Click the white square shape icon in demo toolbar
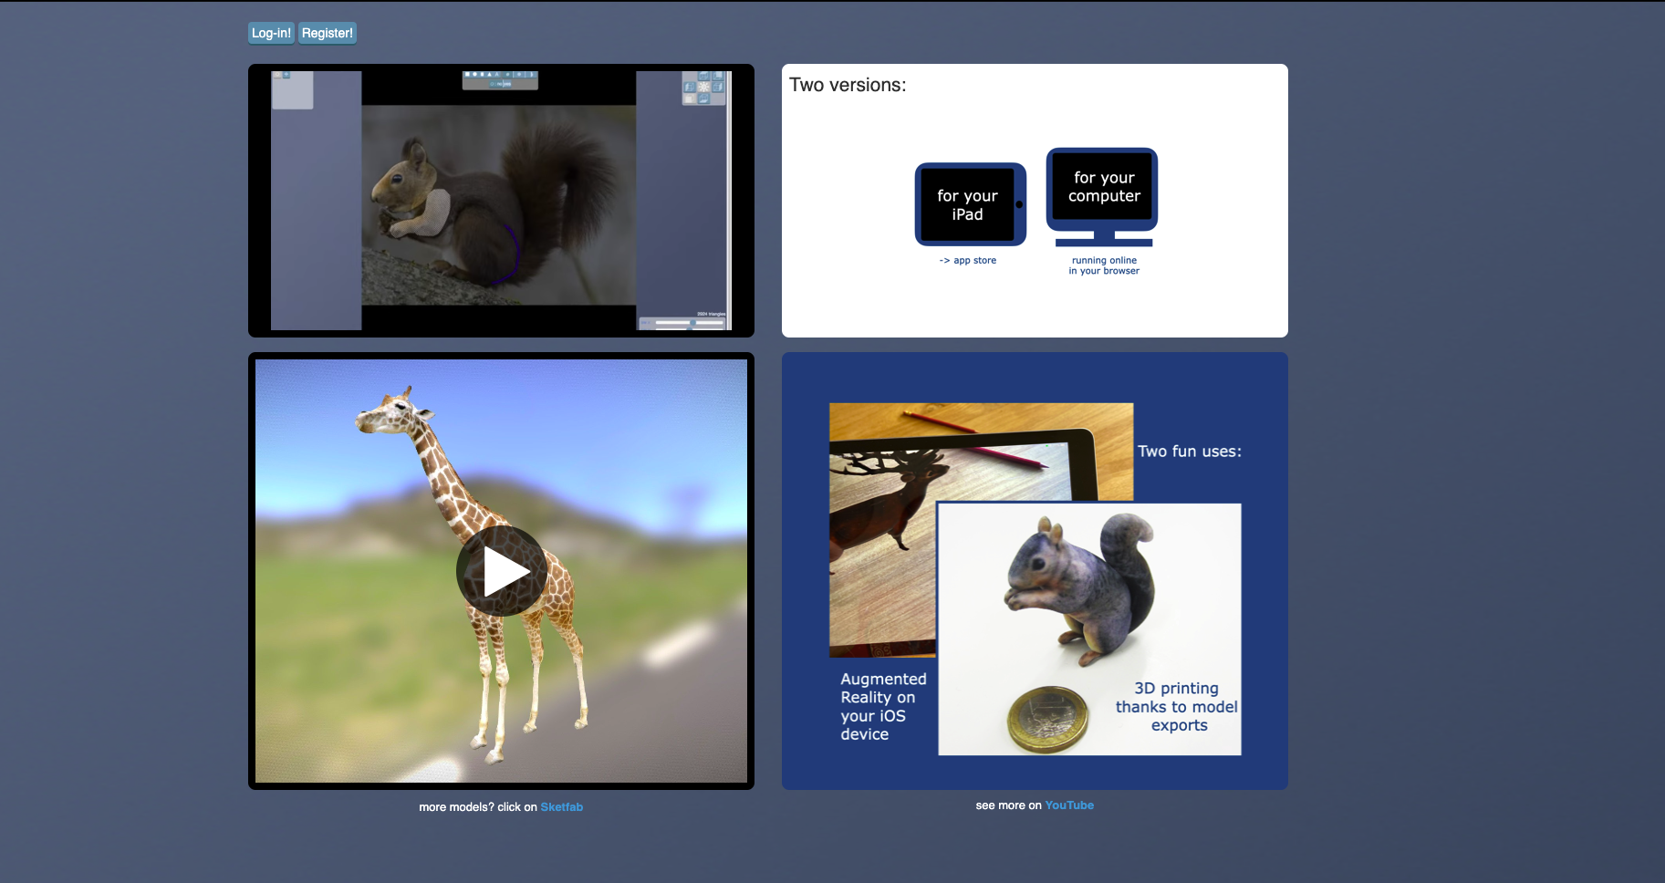Viewport: 1665px width, 883px height. (467, 74)
